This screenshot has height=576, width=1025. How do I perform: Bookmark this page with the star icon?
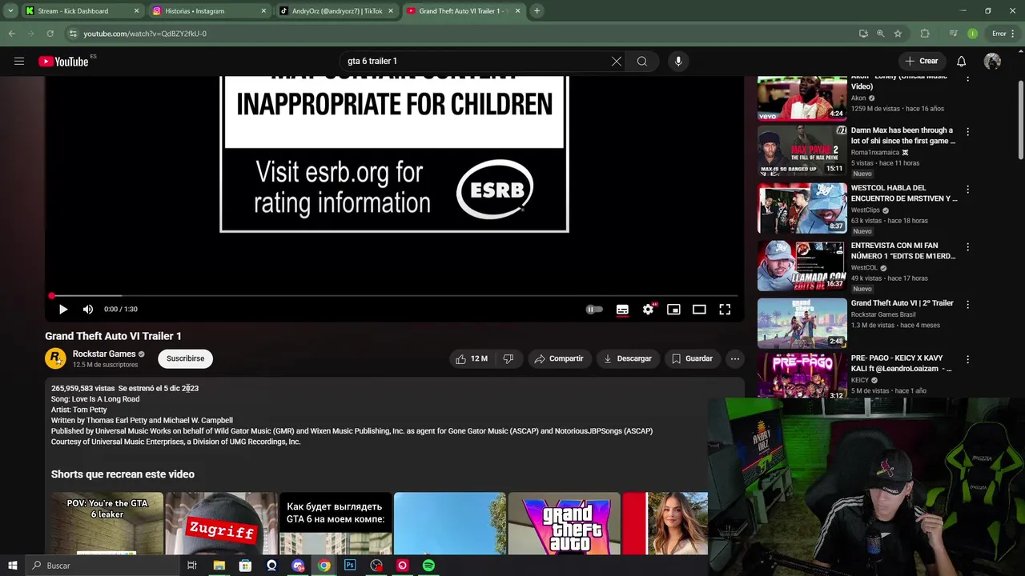(898, 34)
